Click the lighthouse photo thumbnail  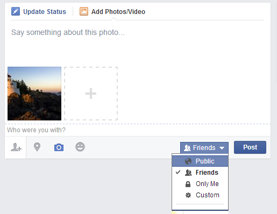coord(34,94)
